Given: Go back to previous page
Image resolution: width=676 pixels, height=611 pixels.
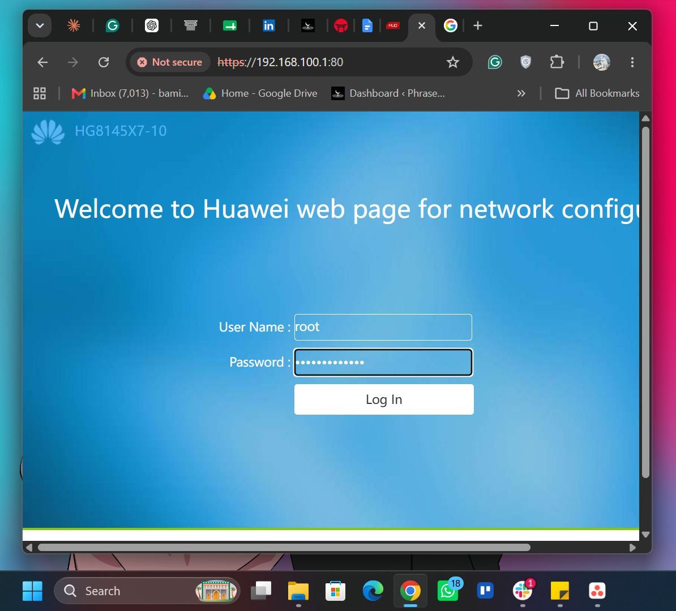Looking at the screenshot, I should tap(42, 62).
